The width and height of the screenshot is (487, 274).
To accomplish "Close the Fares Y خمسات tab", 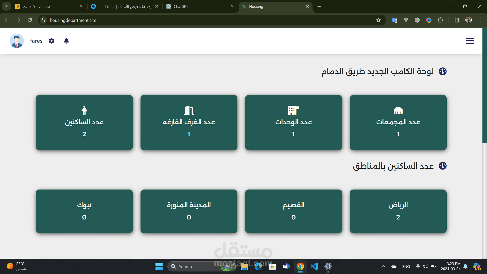I will 81,6.
